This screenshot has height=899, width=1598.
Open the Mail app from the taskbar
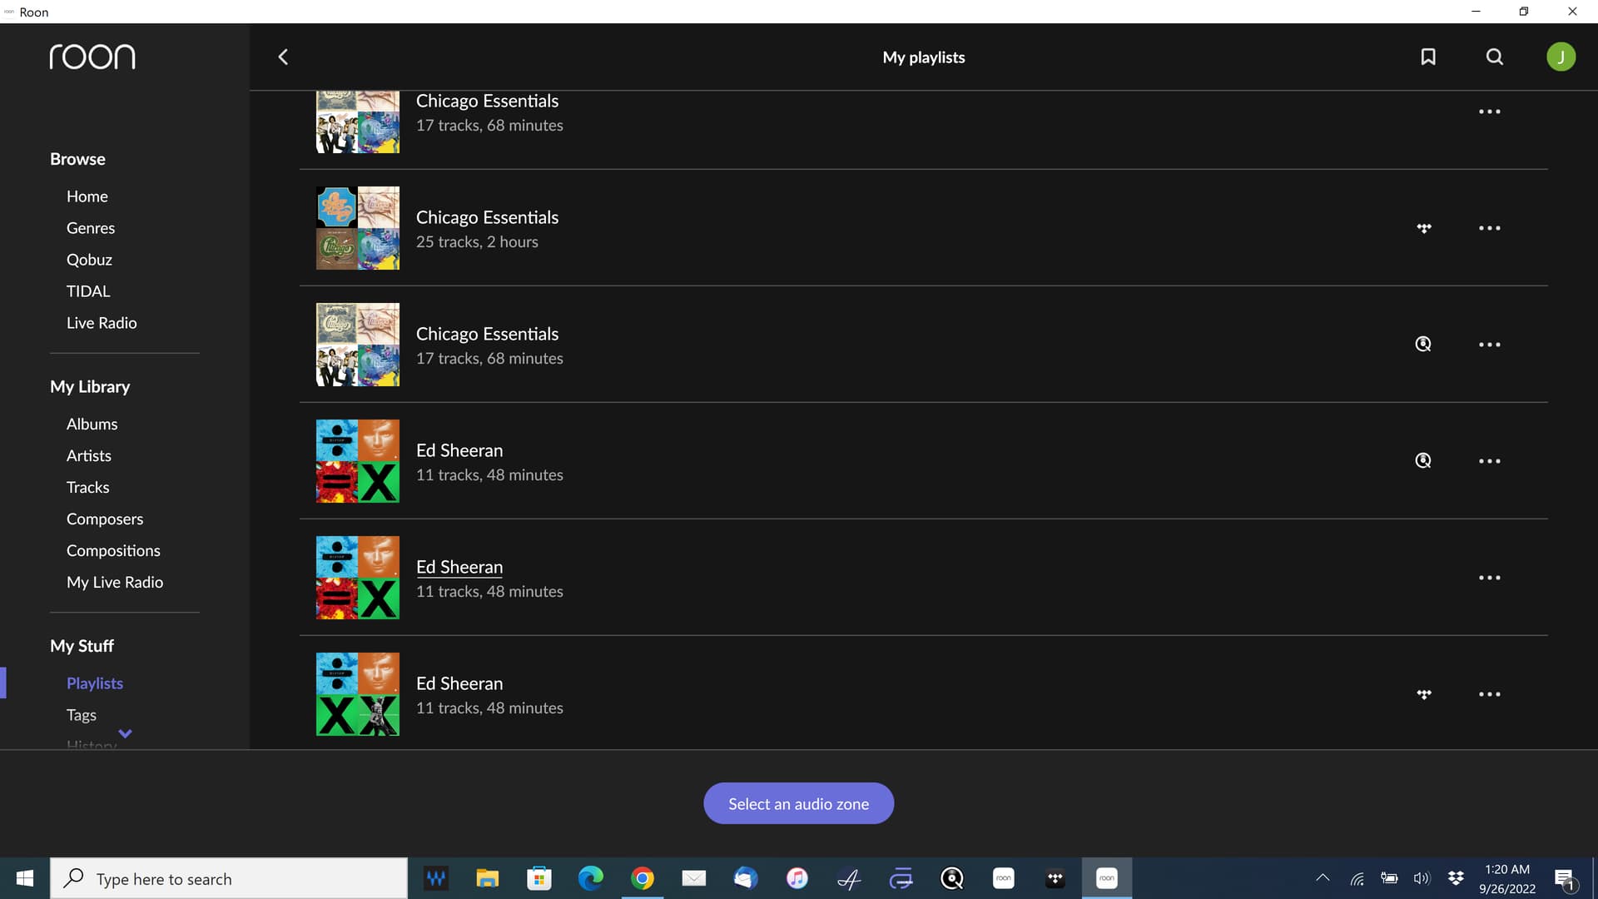pyautogui.click(x=694, y=878)
